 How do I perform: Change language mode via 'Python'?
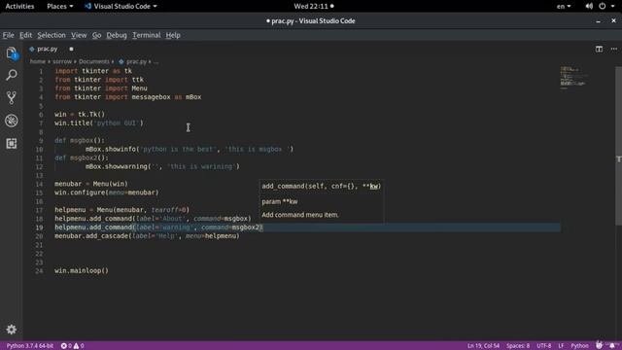tap(579, 346)
